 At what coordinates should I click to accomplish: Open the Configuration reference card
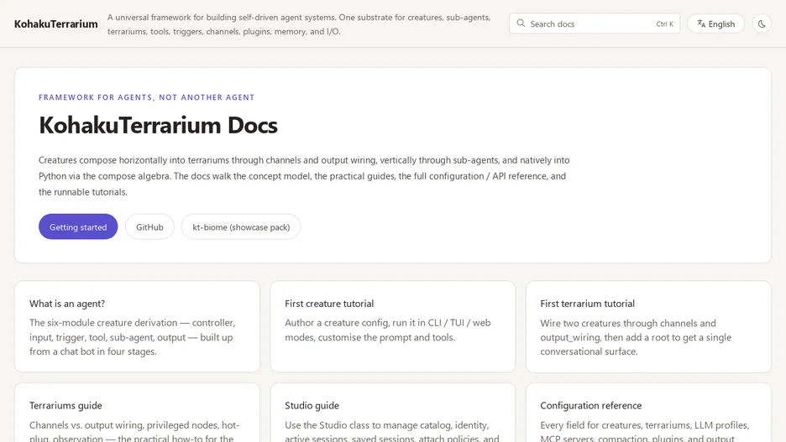pyautogui.click(x=648, y=413)
